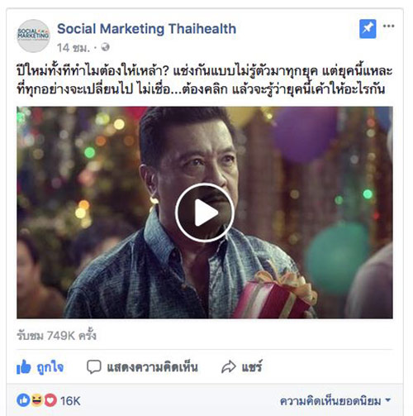413x416 pixels.
Task: Click the Social Marketing profile picture
Action: pos(34,36)
